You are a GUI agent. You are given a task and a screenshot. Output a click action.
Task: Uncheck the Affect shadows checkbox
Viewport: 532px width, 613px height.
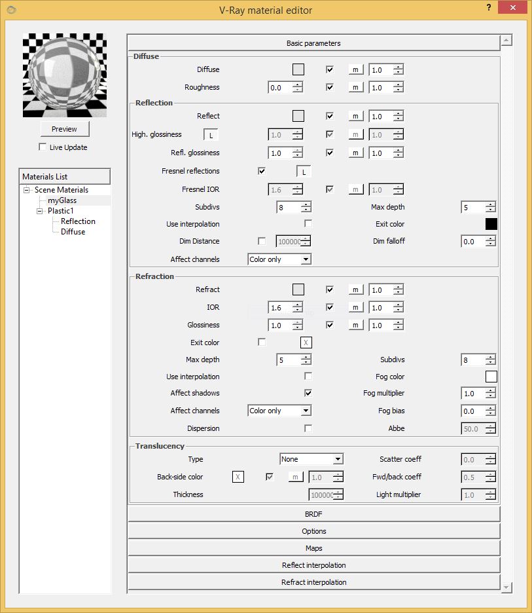pyautogui.click(x=308, y=393)
